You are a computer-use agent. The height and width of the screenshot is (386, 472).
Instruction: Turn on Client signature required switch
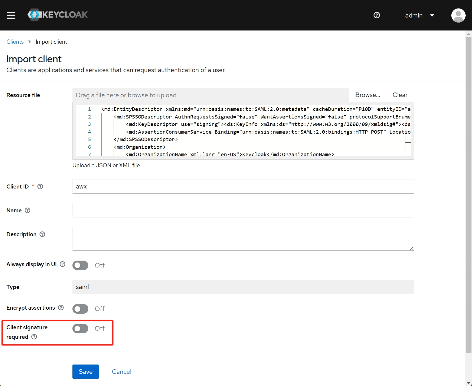coord(80,328)
